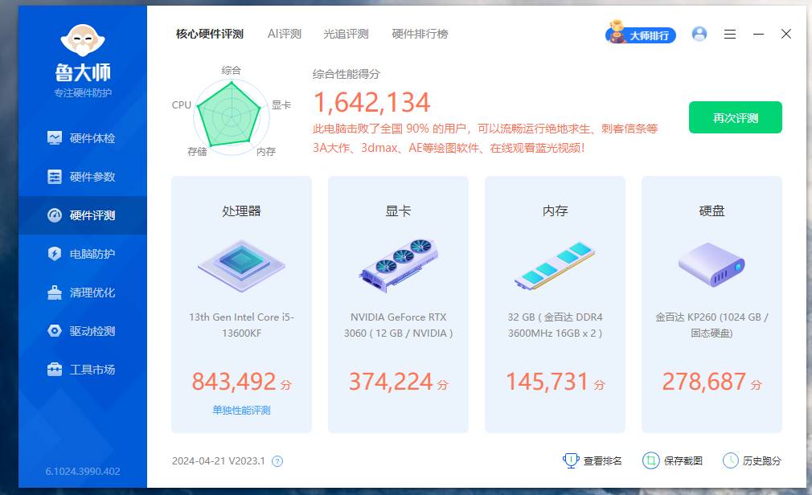Click the processor chip illustration
812x495 pixels.
tap(241, 266)
